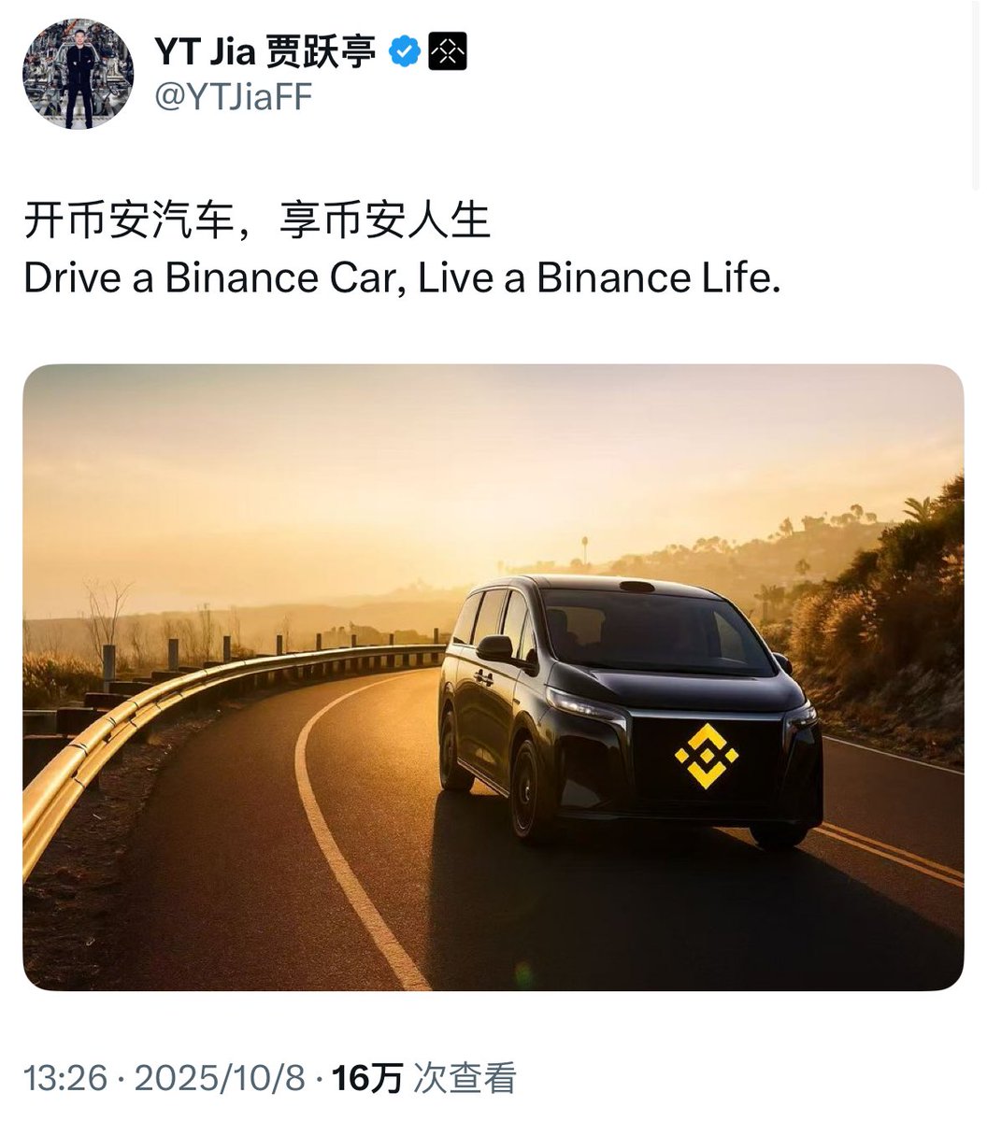Select the Chinese line 开币安汽车，享币安人生
The width and height of the screenshot is (987, 1121).
(x=257, y=223)
